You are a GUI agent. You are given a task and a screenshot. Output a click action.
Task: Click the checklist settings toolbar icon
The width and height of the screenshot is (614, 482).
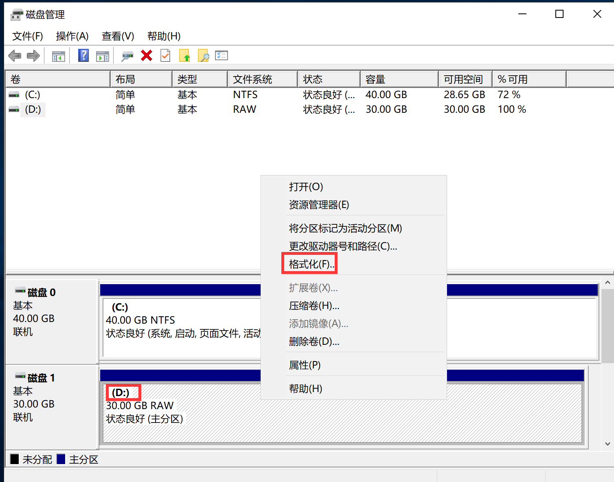tap(221, 55)
